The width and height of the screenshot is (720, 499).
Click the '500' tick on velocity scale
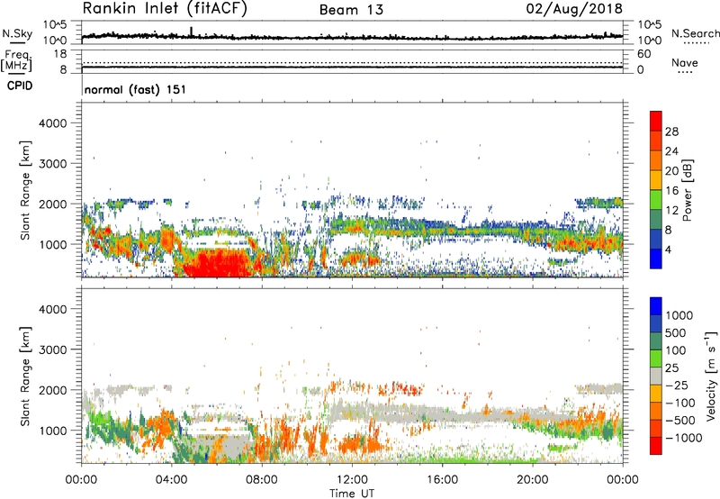click(676, 333)
